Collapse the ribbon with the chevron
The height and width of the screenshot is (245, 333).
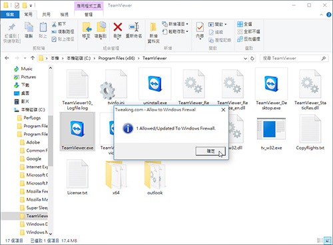coord(321,15)
